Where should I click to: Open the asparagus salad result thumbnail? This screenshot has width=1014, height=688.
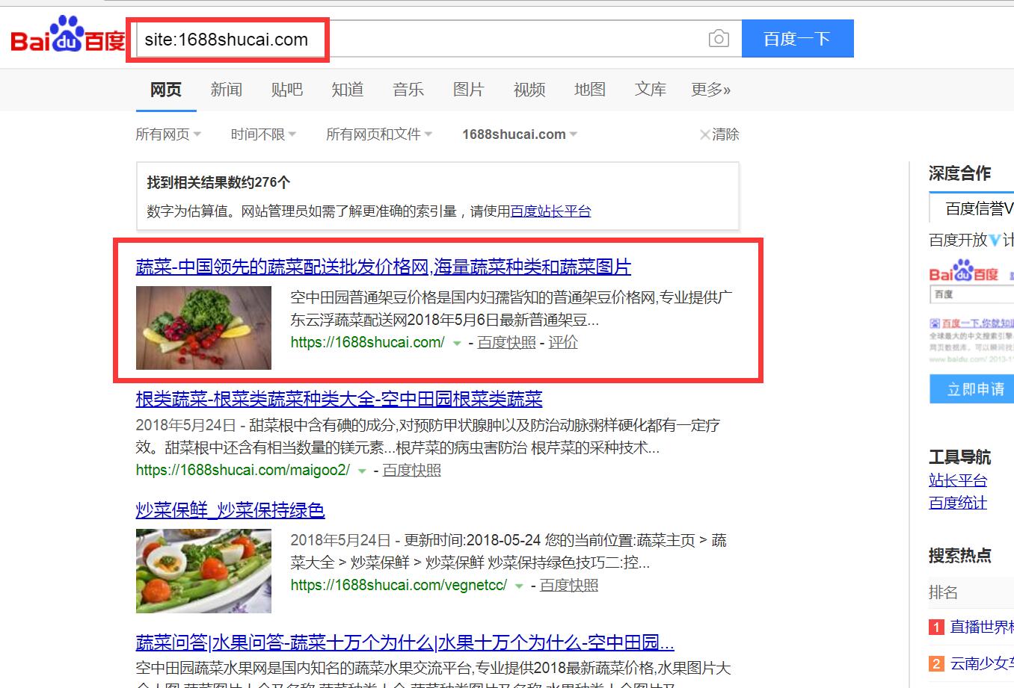coord(203,571)
